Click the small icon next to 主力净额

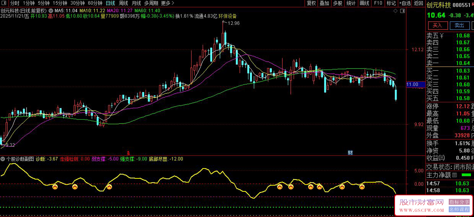pyautogui.click(x=455, y=175)
